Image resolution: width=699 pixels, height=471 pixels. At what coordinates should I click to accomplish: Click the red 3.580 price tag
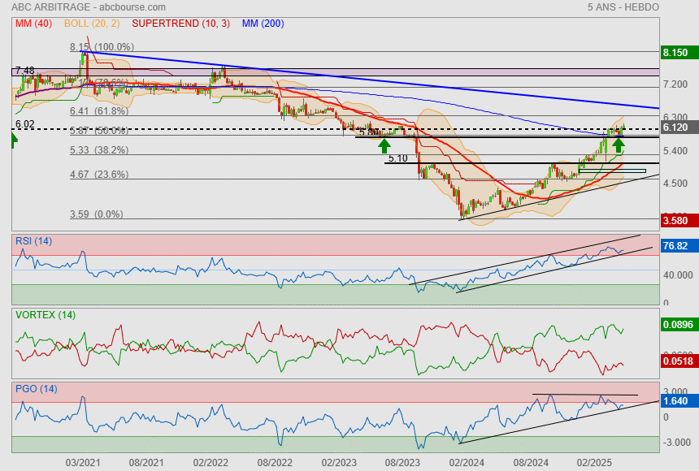(x=675, y=220)
